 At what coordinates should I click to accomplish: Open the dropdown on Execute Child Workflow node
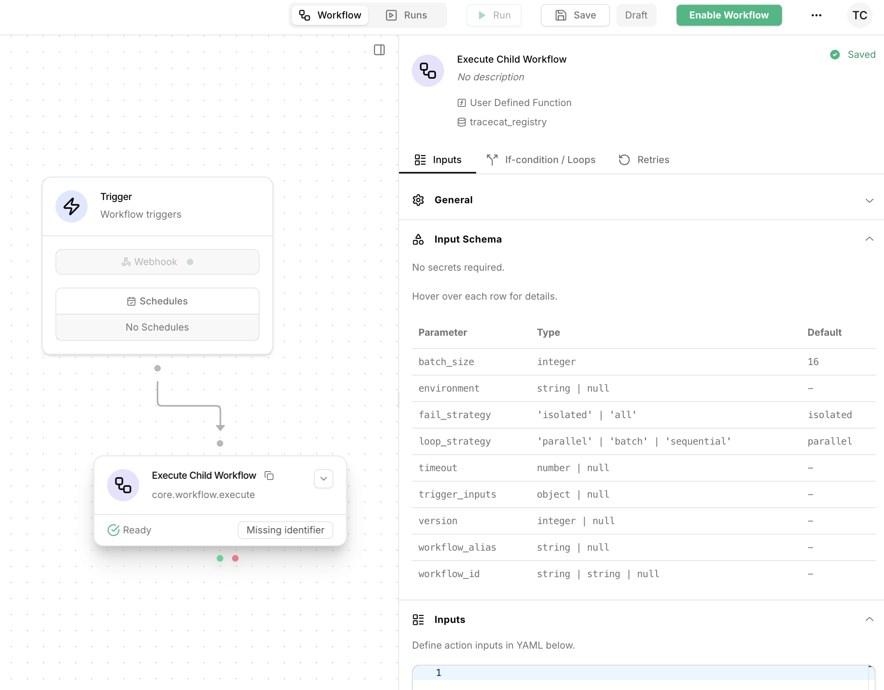click(323, 478)
